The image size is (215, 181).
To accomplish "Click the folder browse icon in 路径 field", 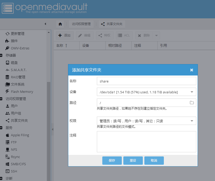I will pyautogui.click(x=192, y=102).
